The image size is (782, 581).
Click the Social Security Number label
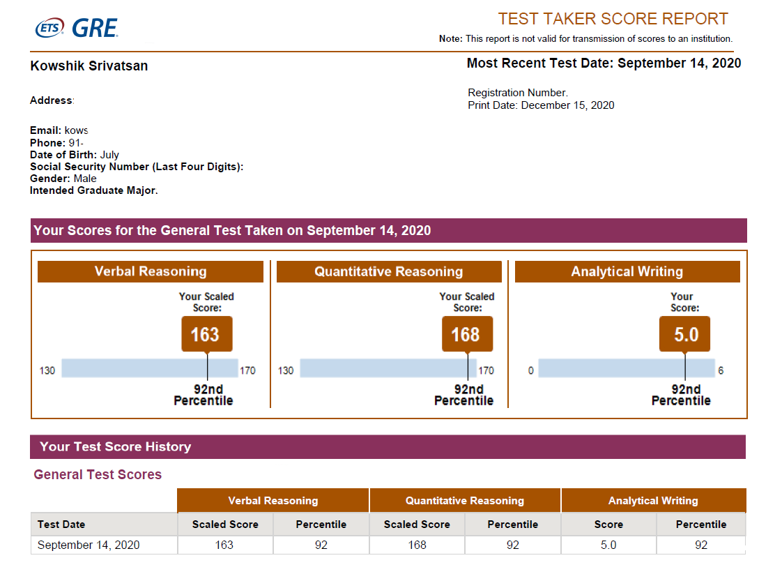(x=137, y=167)
